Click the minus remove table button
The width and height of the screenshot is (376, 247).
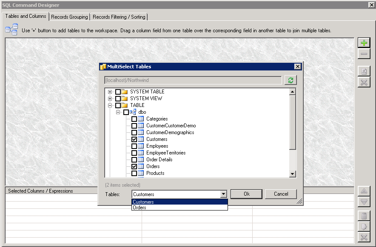pyautogui.click(x=364, y=54)
